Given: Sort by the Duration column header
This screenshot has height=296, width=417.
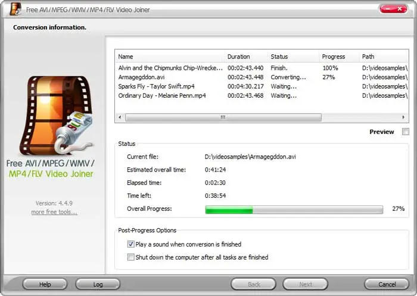Looking at the screenshot, I should 246,57.
